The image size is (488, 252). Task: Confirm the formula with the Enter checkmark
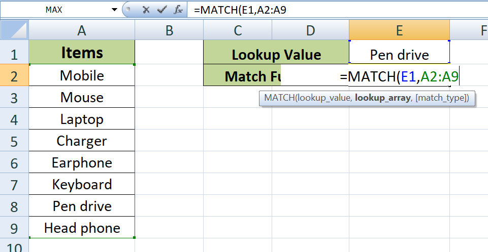[x=161, y=10]
